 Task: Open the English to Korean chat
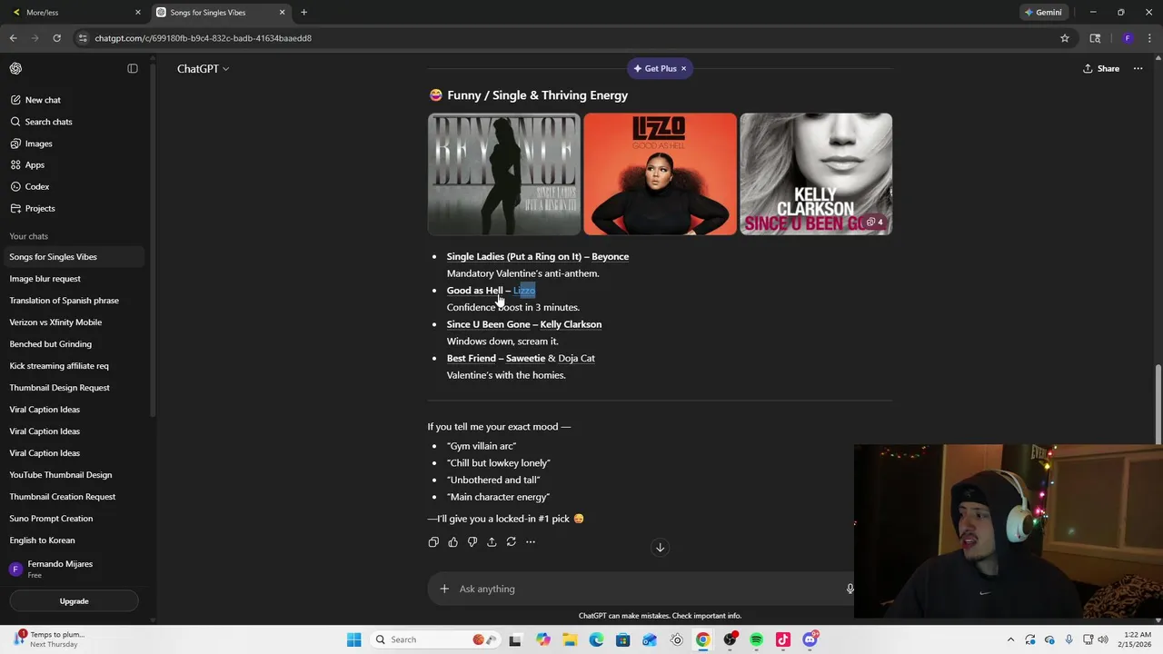[73, 540]
